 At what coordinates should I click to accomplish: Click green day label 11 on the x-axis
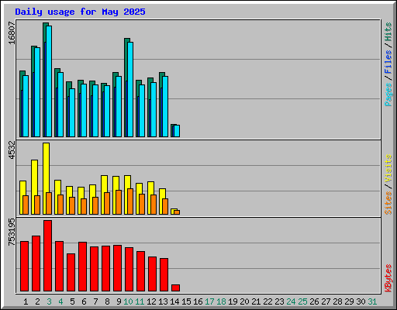coord(140,301)
